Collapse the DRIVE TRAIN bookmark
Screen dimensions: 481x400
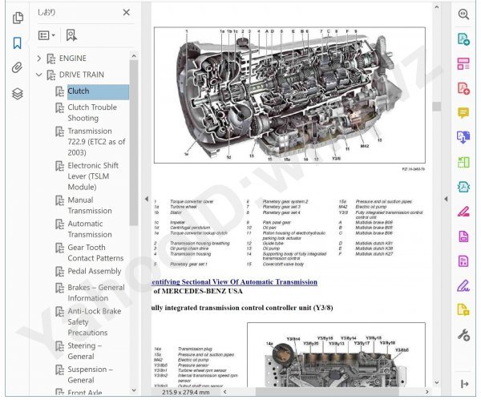coord(39,75)
